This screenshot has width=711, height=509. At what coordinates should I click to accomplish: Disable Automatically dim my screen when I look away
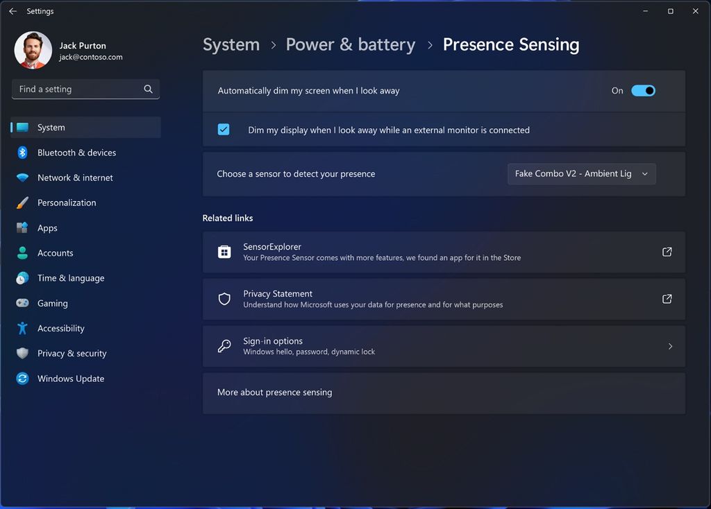click(x=643, y=90)
